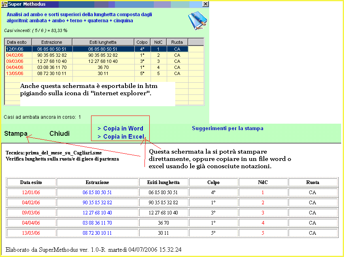Click Casi ad ambata ancora in corso text
Screen dimensions: 344x257
pos(42,117)
